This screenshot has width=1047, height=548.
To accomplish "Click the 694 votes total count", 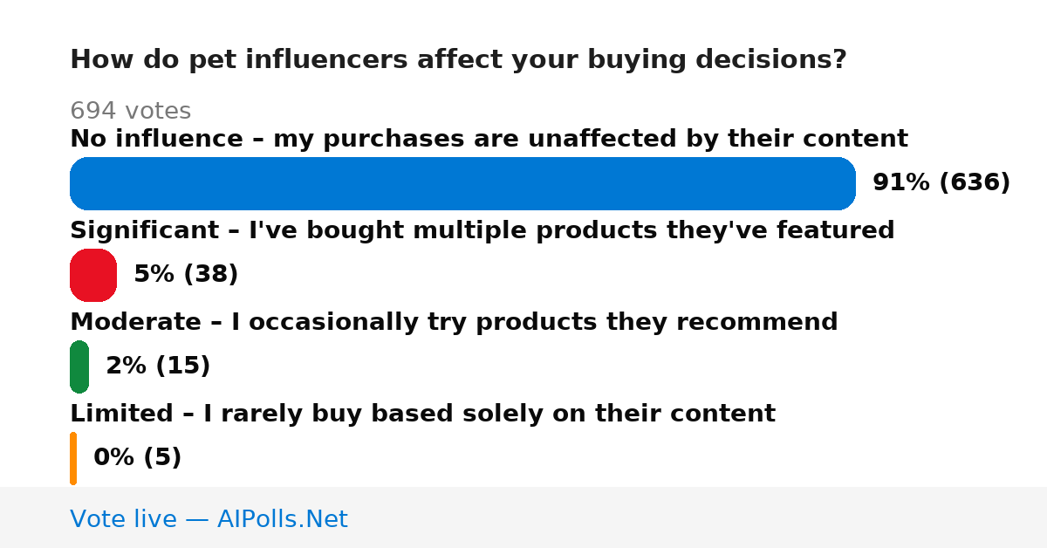I will pos(130,112).
